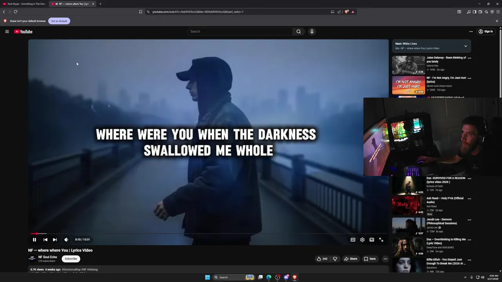Image resolution: width=502 pixels, height=282 pixels.
Task: Enter full screen mode on the player
Action: 381,240
